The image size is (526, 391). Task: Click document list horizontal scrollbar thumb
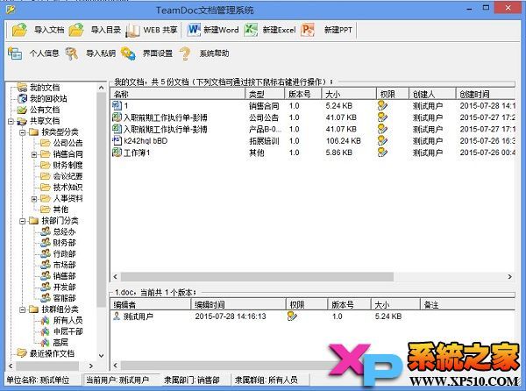click(257, 277)
